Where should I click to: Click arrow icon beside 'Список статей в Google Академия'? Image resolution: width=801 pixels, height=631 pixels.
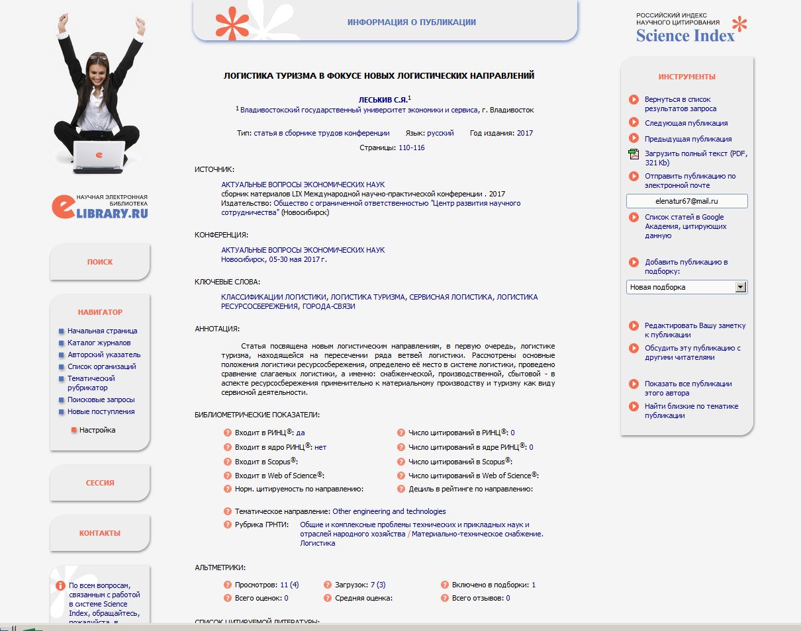point(634,218)
